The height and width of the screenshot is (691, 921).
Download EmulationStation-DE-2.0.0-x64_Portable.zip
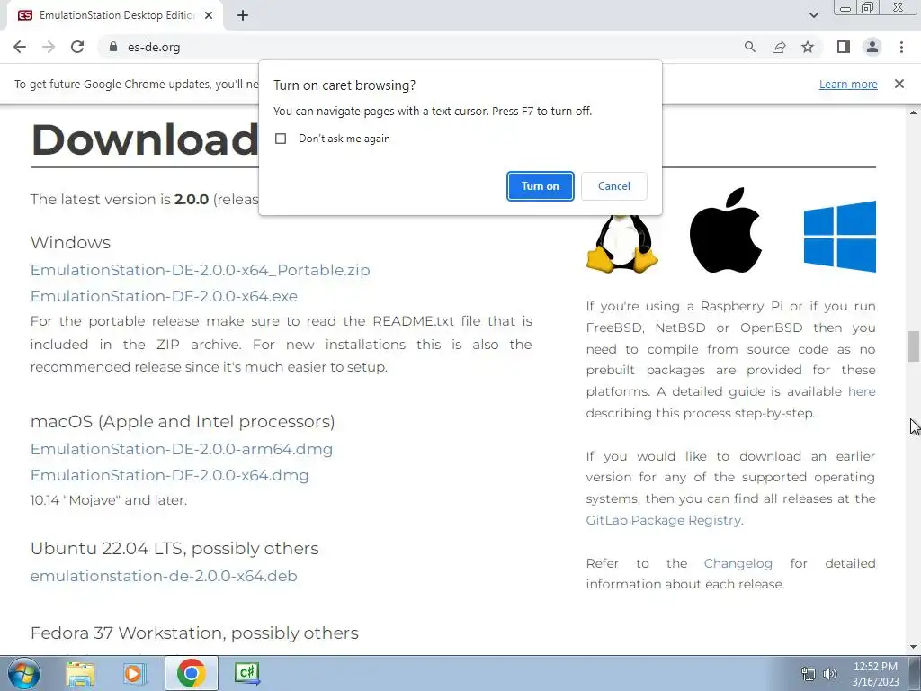(201, 270)
